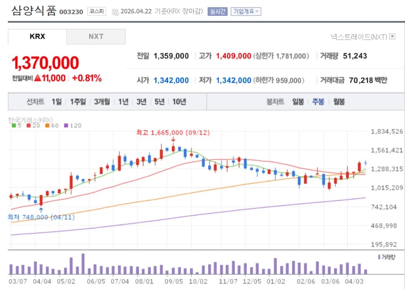Click the 하한가 959,000 text
This screenshot has width=405, height=289.
click(279, 81)
